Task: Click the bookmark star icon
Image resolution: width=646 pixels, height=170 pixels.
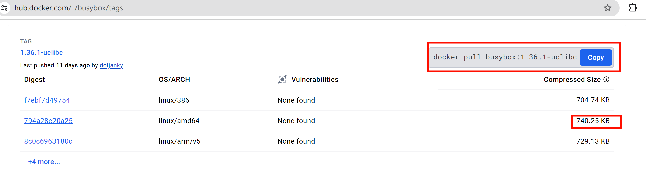Action: [607, 8]
